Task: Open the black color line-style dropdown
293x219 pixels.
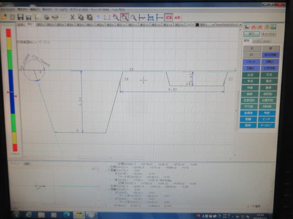Action: (205, 25)
